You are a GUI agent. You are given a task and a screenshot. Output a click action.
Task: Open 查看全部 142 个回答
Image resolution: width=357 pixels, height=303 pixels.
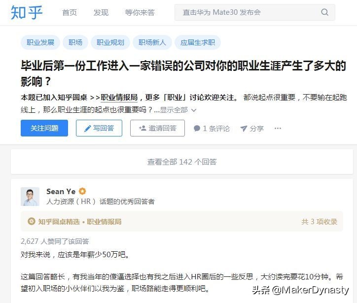182,162
